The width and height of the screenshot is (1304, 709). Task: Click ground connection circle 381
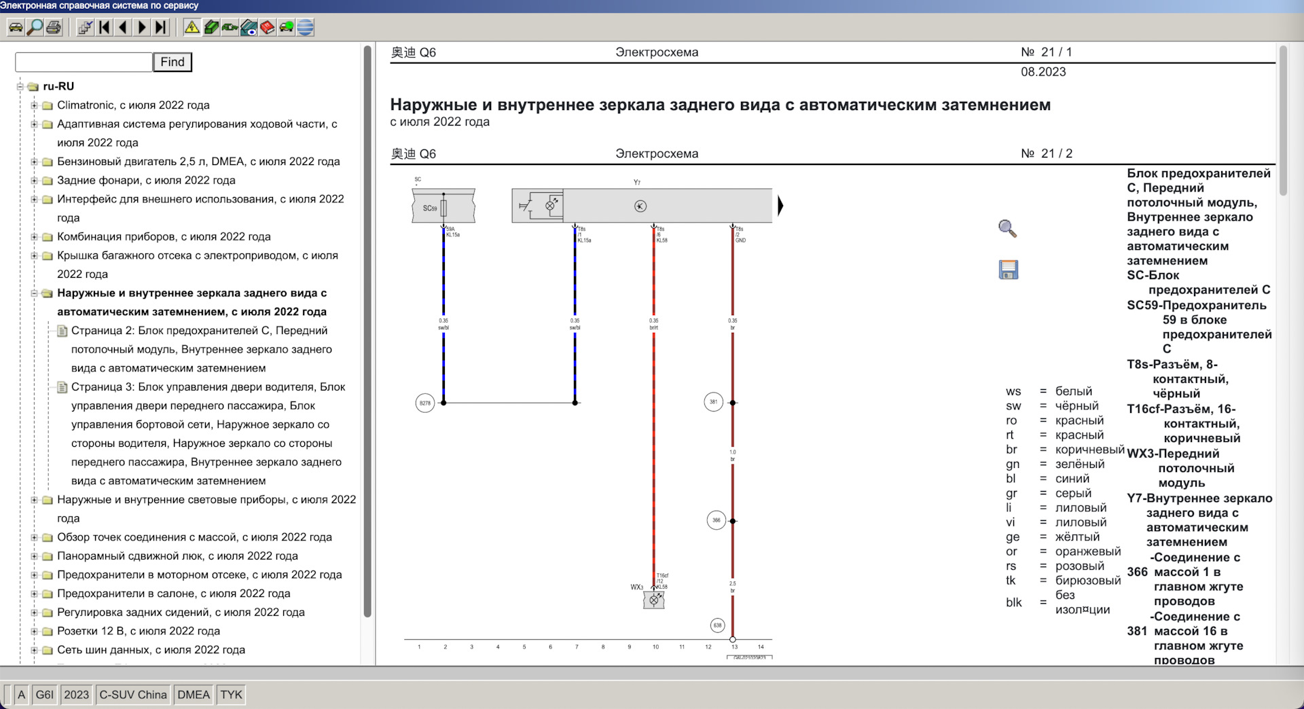tap(713, 402)
